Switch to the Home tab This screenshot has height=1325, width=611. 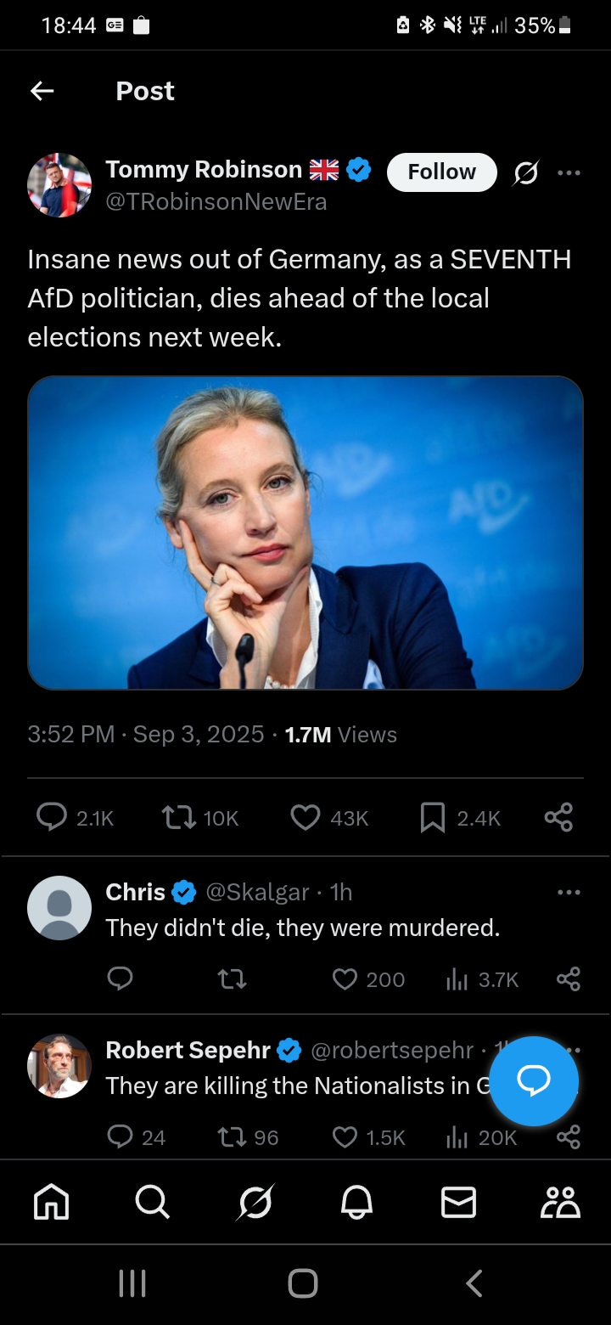[x=51, y=1202]
